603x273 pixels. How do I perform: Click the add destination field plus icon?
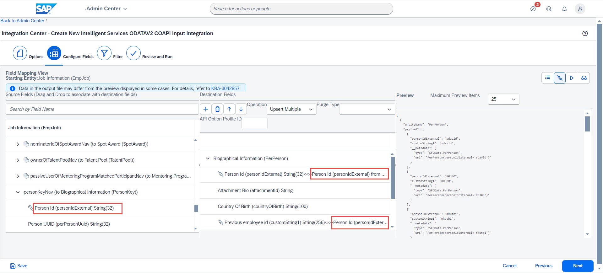(x=206, y=109)
